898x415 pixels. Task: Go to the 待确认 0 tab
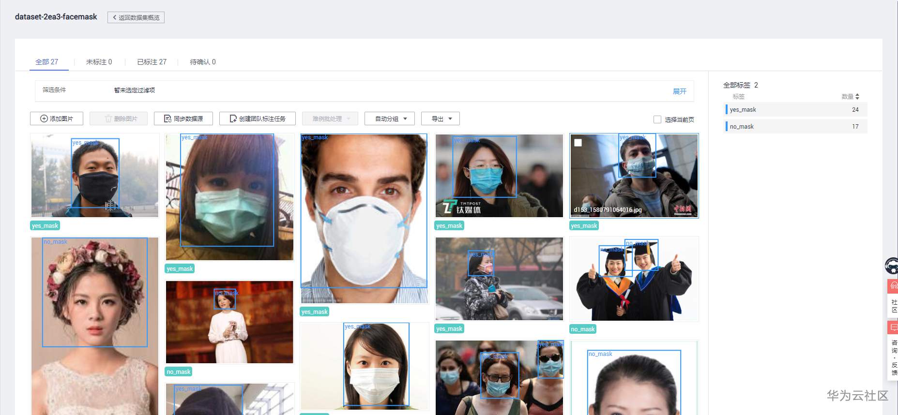click(x=203, y=62)
